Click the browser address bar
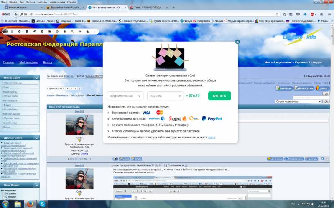The height and width of the screenshot is (208, 334). click(125, 15)
